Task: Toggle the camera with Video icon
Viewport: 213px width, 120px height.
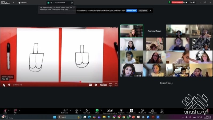Action: (15, 110)
